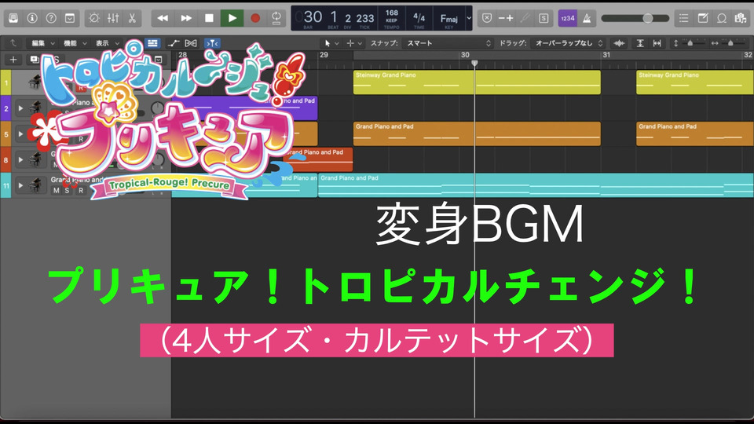
Task: Click the Duplicate Track button
Action: (35, 60)
